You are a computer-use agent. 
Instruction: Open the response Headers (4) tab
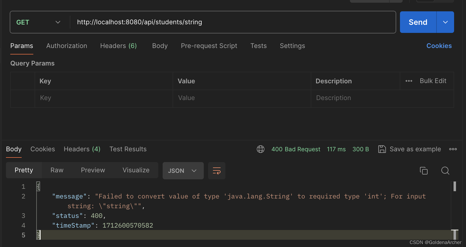82,149
